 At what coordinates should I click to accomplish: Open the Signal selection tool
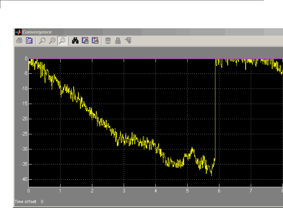point(128,41)
